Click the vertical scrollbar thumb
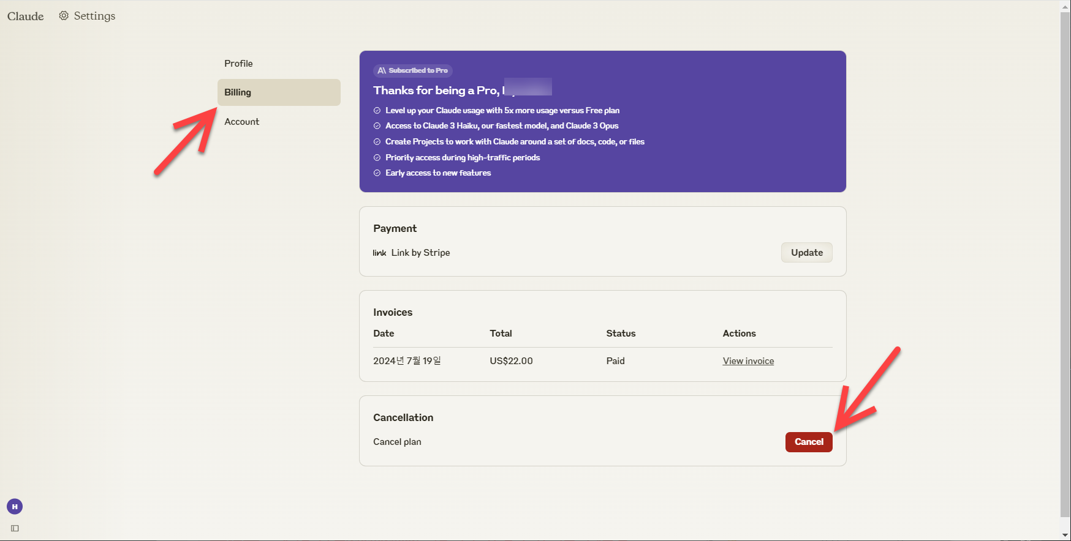Viewport: 1071px width, 541px height. pyautogui.click(x=1065, y=265)
